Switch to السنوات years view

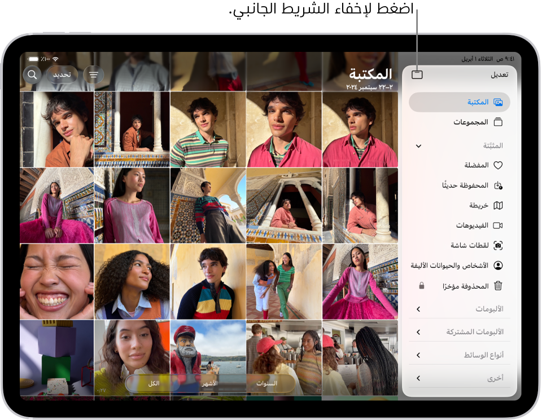click(266, 383)
